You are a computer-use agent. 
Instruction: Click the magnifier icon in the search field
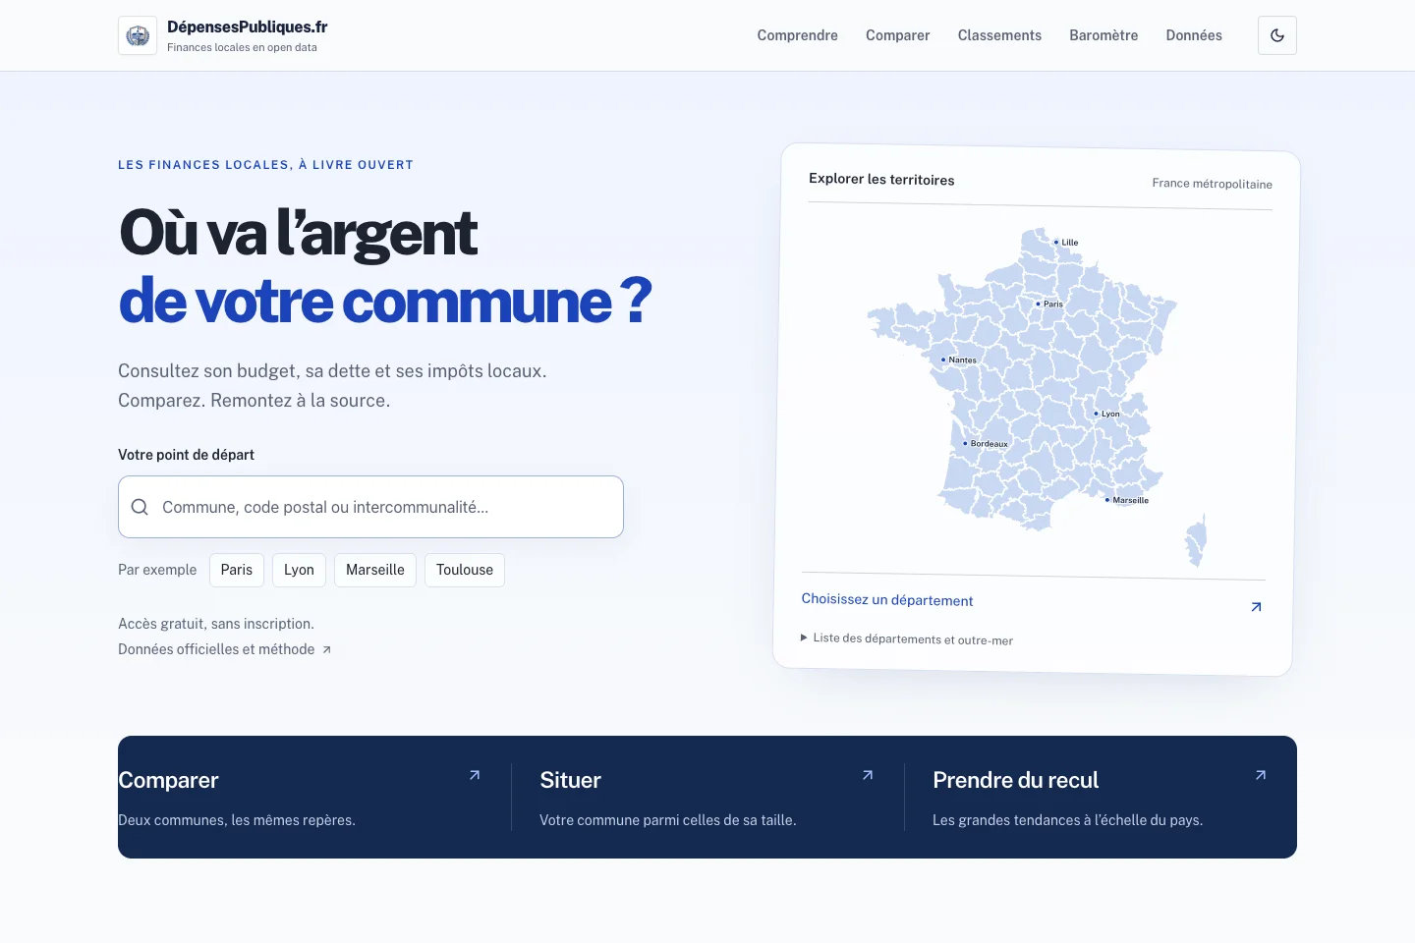(140, 507)
